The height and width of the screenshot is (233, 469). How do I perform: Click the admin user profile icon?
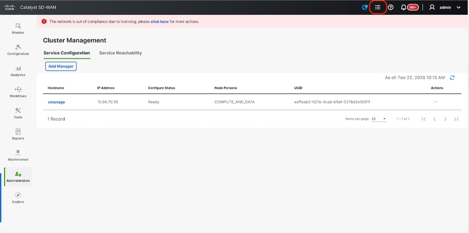click(432, 8)
